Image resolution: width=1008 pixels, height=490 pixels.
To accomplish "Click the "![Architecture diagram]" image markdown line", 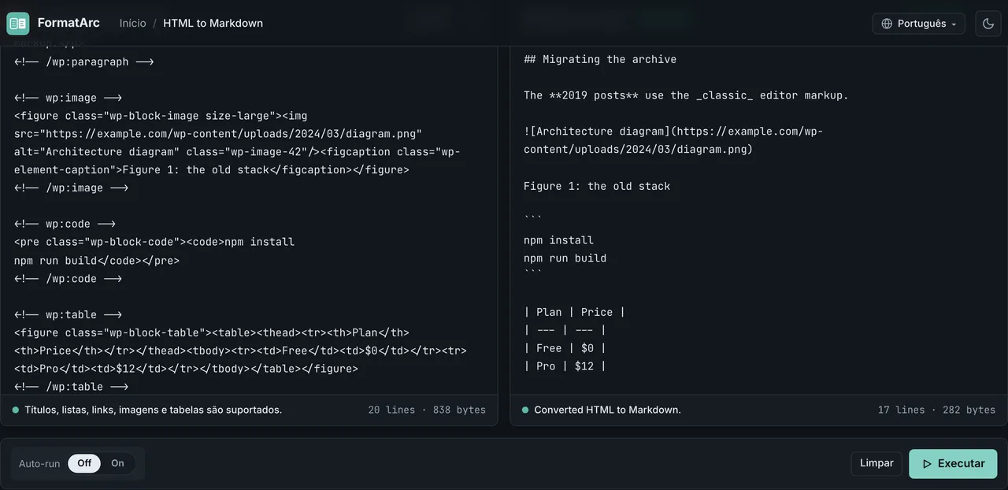I will tap(673, 140).
